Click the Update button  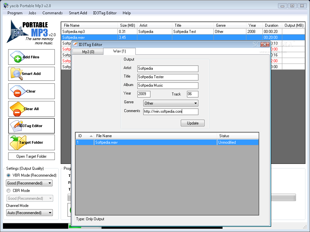pyautogui.click(x=193, y=123)
